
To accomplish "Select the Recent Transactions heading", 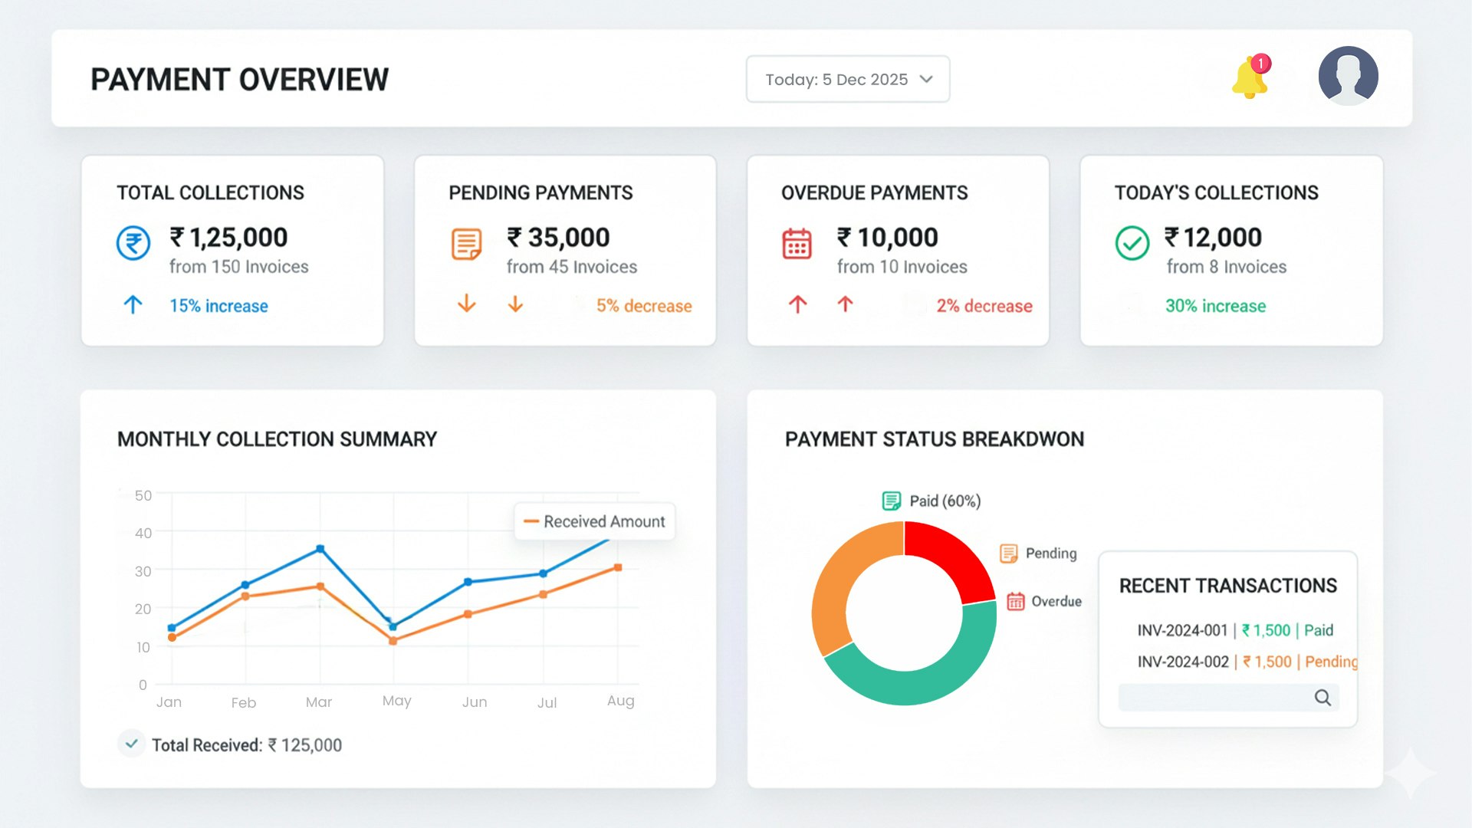I will tap(1228, 585).
